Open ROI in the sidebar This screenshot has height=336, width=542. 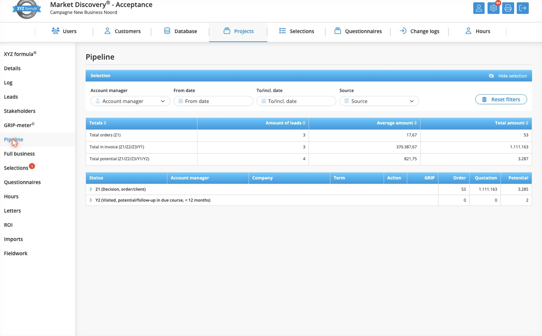point(8,225)
